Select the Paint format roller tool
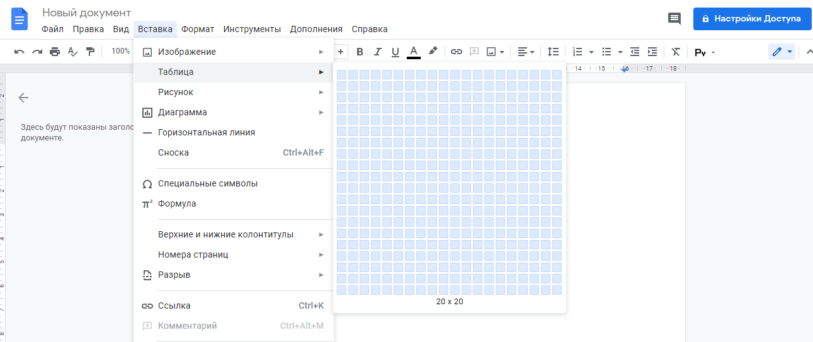Image resolution: width=813 pixels, height=342 pixels. (90, 52)
